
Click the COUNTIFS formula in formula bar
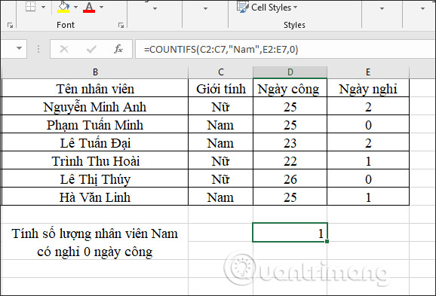tap(221, 50)
